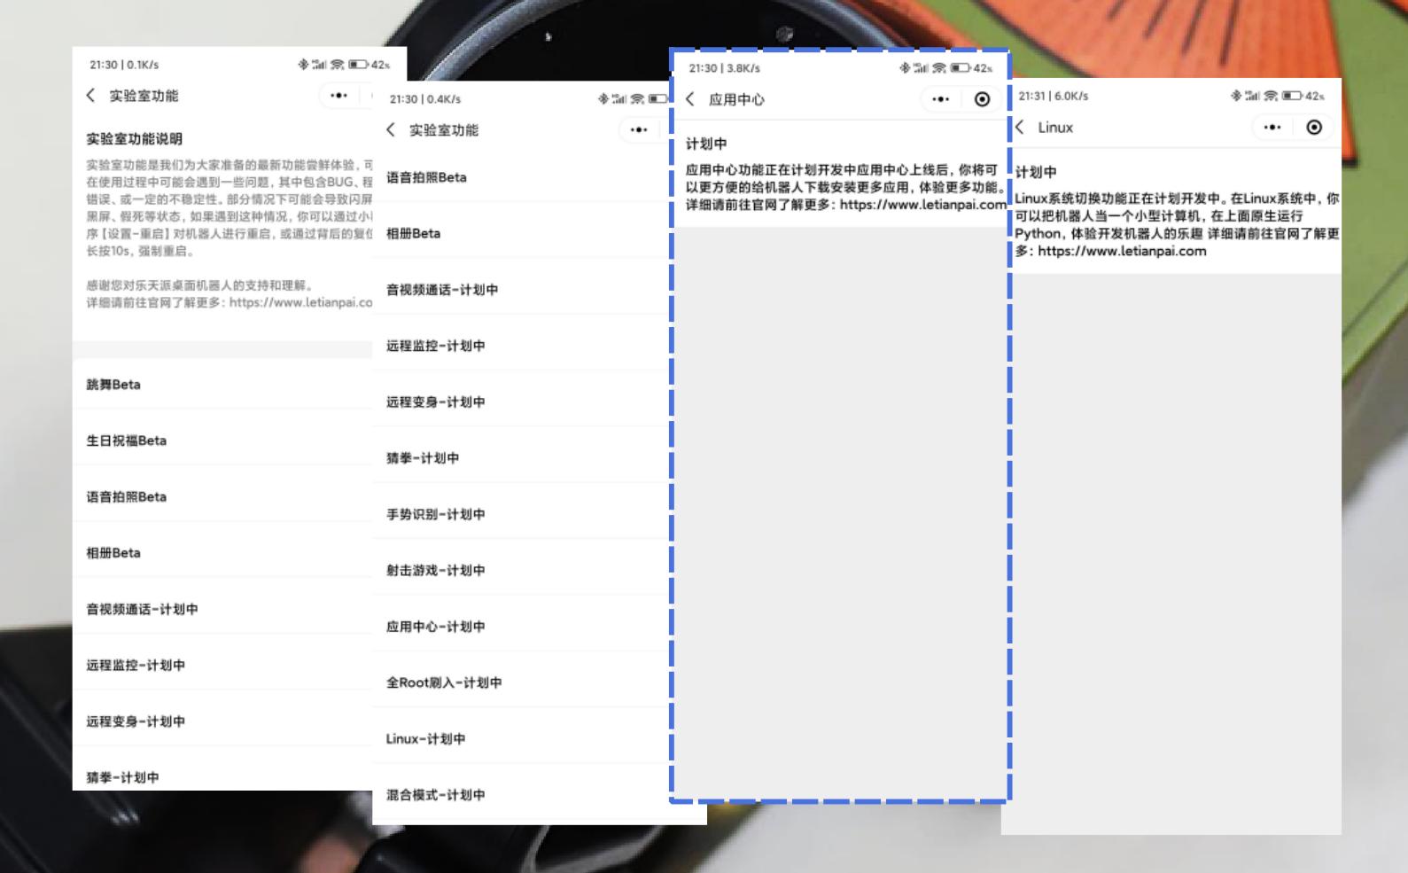Click the Wi-Fi icon on the 0.1K/s screen
1408x873 pixels.
click(x=338, y=65)
